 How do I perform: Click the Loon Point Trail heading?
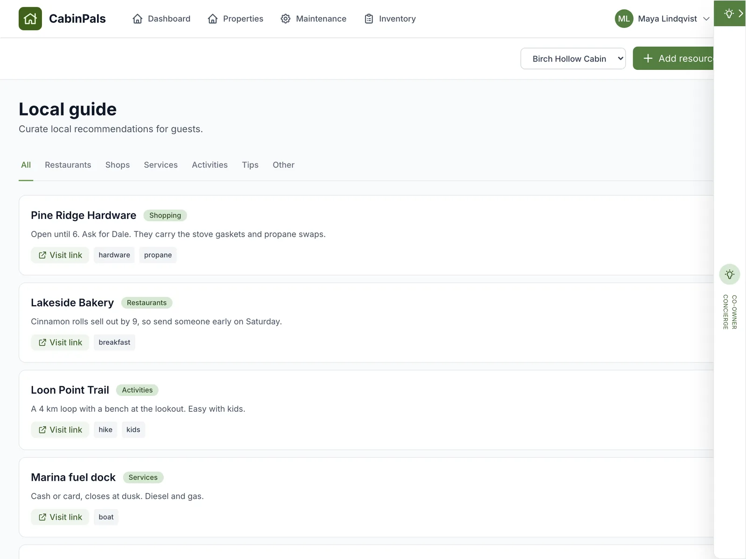coord(70,390)
